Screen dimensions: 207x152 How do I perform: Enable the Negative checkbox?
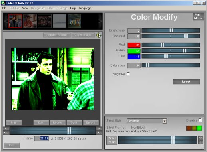point(128,74)
